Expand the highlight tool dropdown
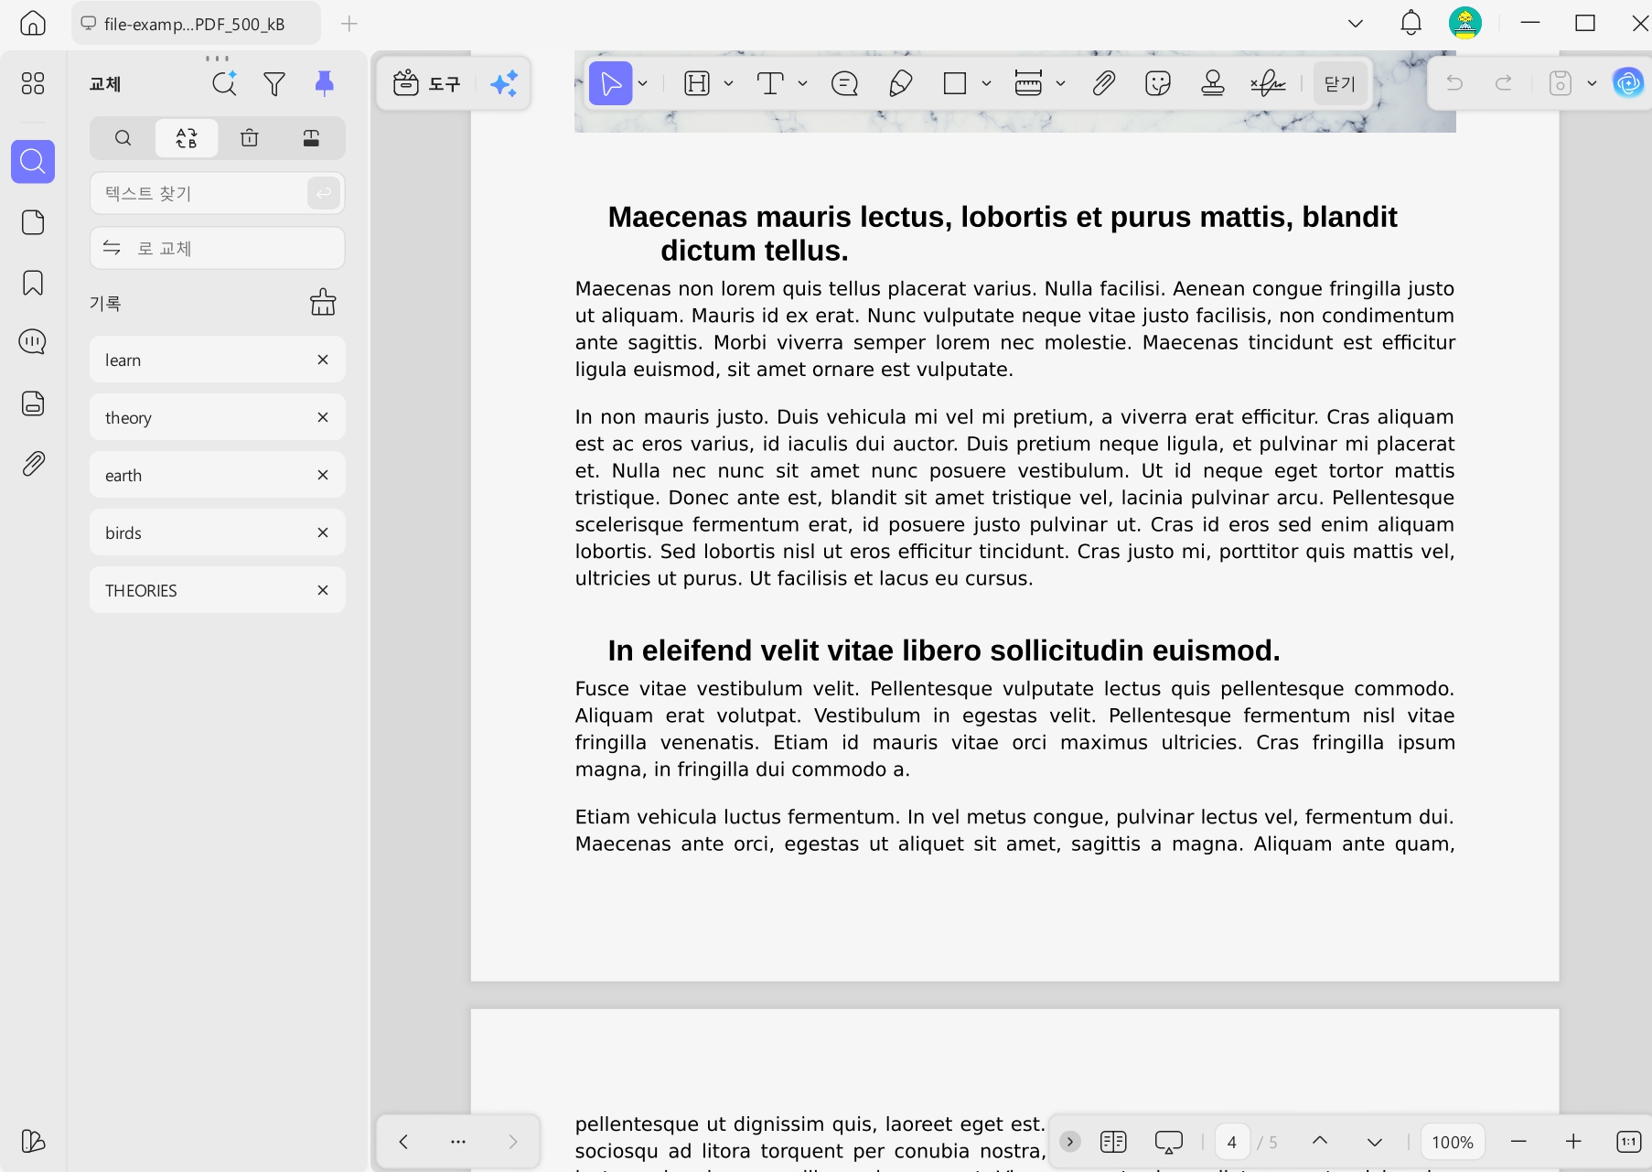 [x=729, y=84]
